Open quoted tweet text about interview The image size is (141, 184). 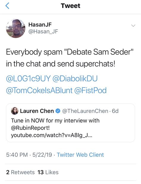click(55, 121)
